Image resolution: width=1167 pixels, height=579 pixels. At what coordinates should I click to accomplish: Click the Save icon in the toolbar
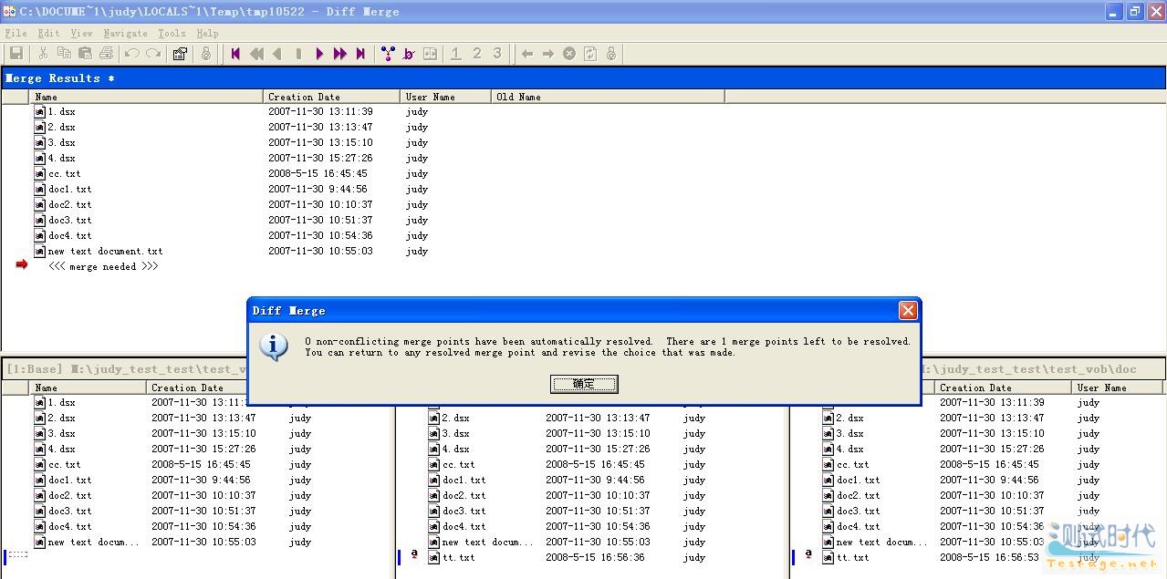click(16, 54)
